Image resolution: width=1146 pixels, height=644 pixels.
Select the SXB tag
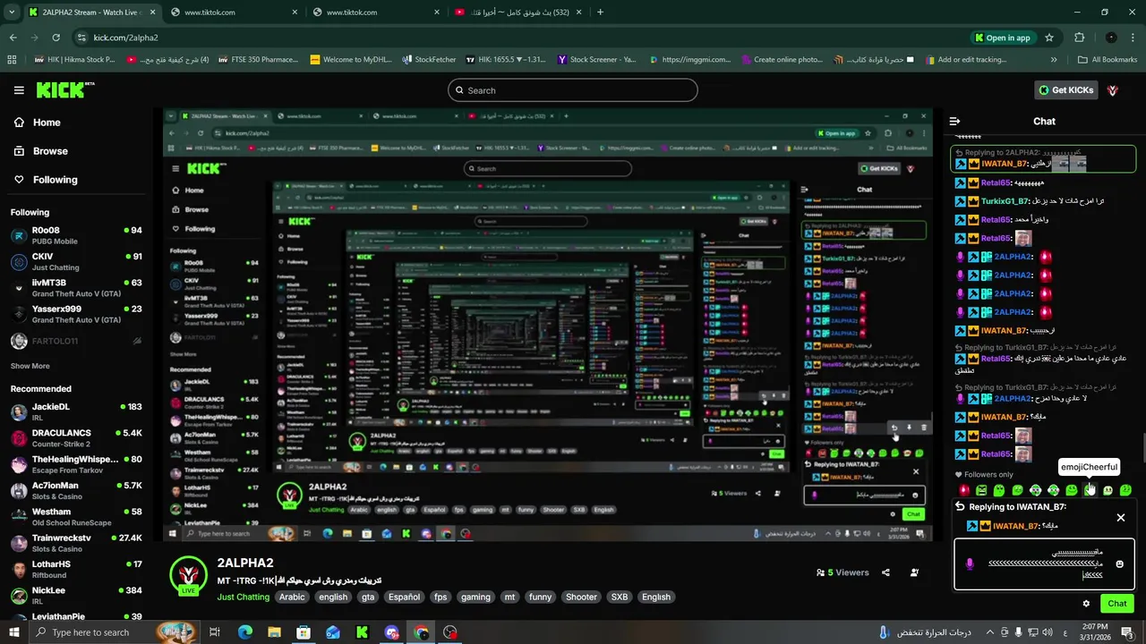point(620,597)
